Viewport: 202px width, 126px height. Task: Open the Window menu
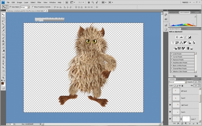[53, 2]
